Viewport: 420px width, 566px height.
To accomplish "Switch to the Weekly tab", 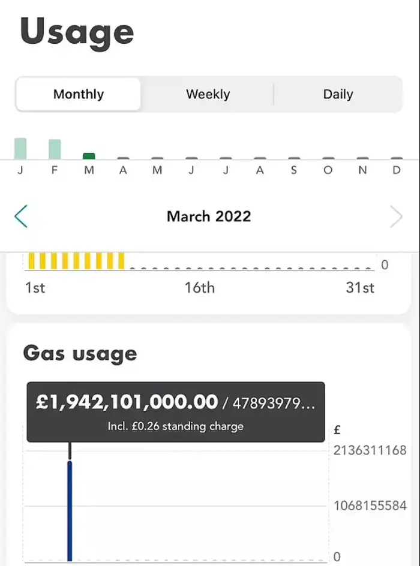I will coord(209,94).
